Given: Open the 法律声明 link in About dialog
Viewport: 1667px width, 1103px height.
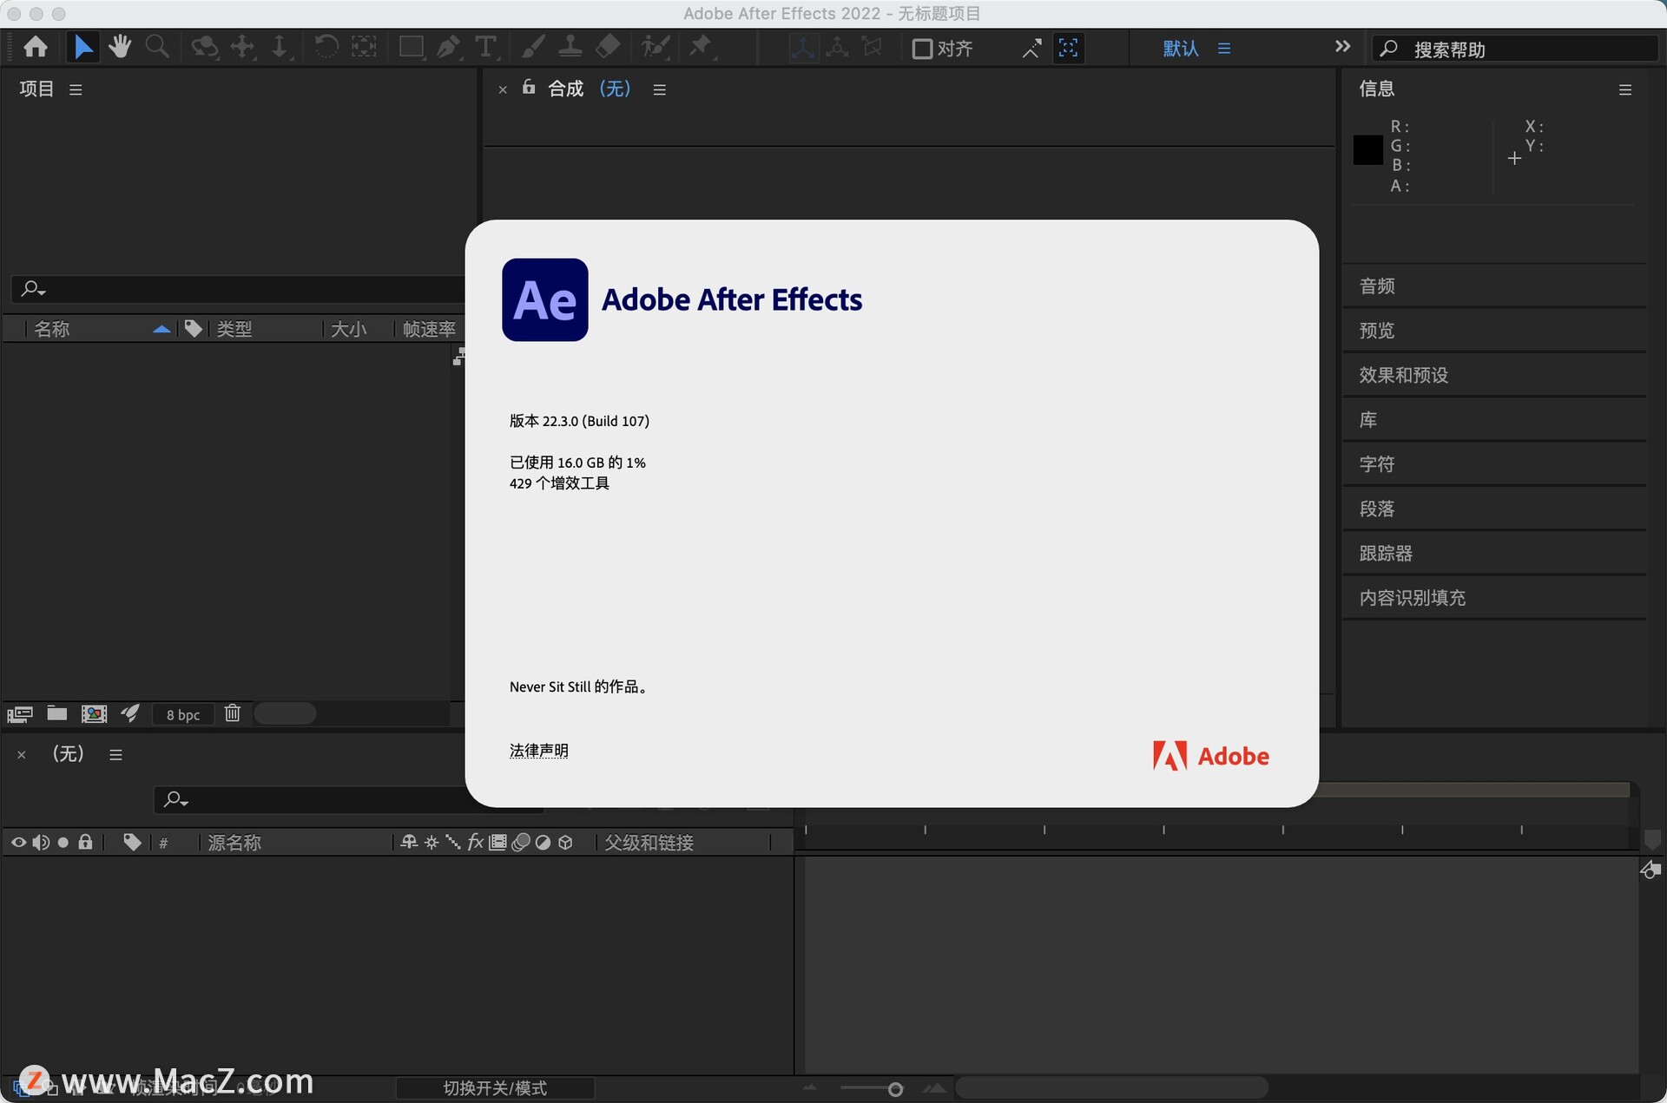Looking at the screenshot, I should click(x=539, y=751).
